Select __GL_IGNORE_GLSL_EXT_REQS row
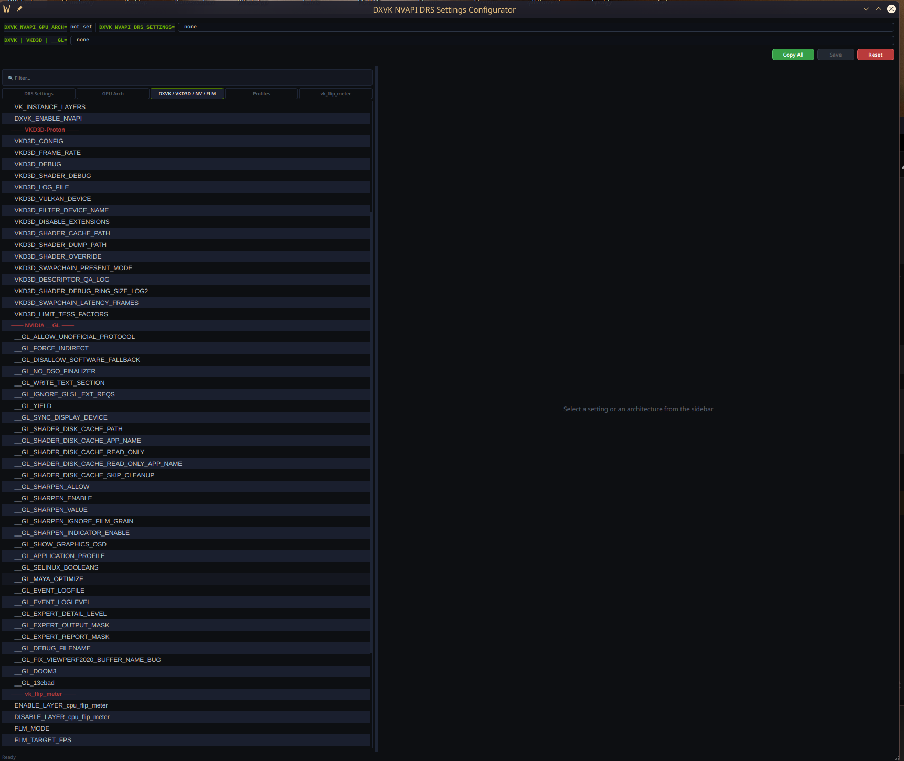The image size is (904, 761). 186,394
